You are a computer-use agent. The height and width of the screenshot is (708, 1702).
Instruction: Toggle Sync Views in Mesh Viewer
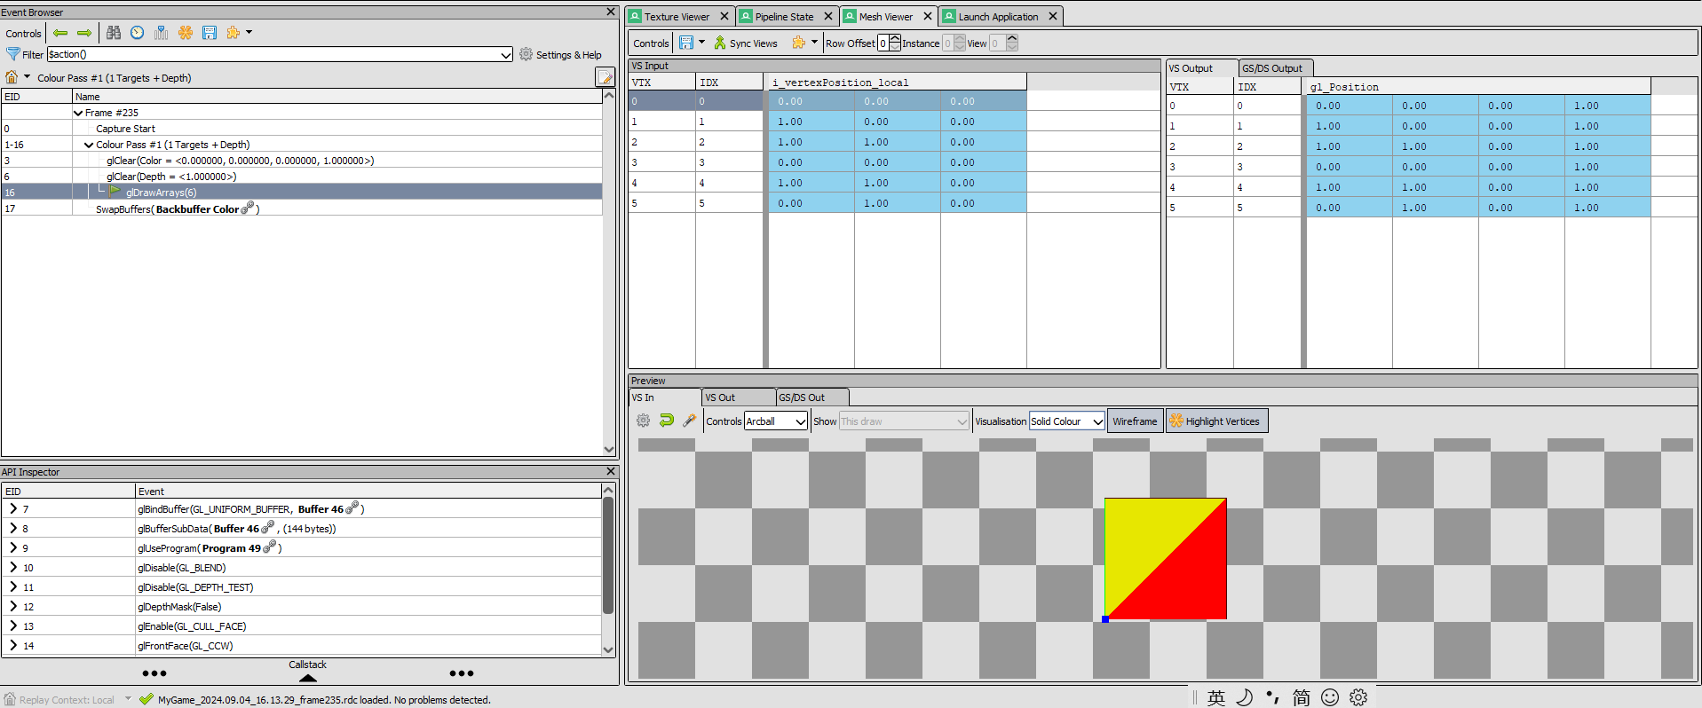(746, 43)
